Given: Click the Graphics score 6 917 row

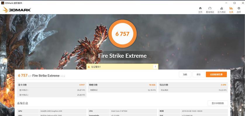Looking at the screenshot, I should click(x=51, y=85).
